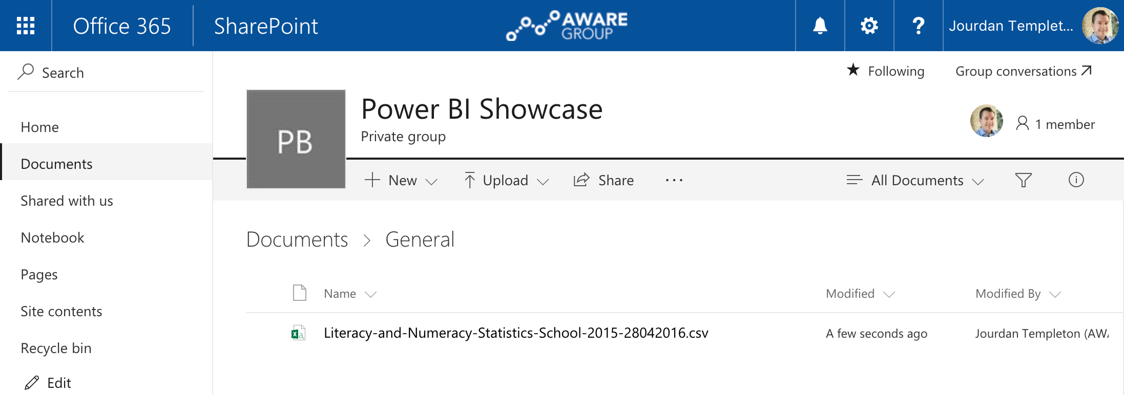Click the file type column header icon

[300, 293]
